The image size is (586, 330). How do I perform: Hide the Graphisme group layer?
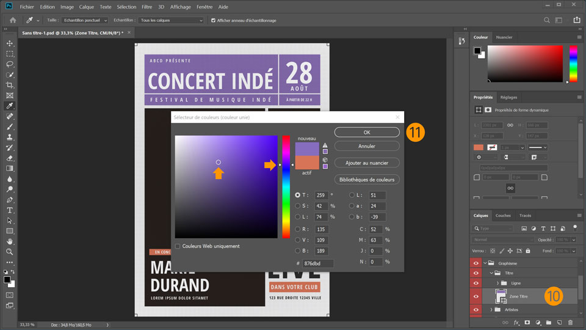[x=476, y=263]
